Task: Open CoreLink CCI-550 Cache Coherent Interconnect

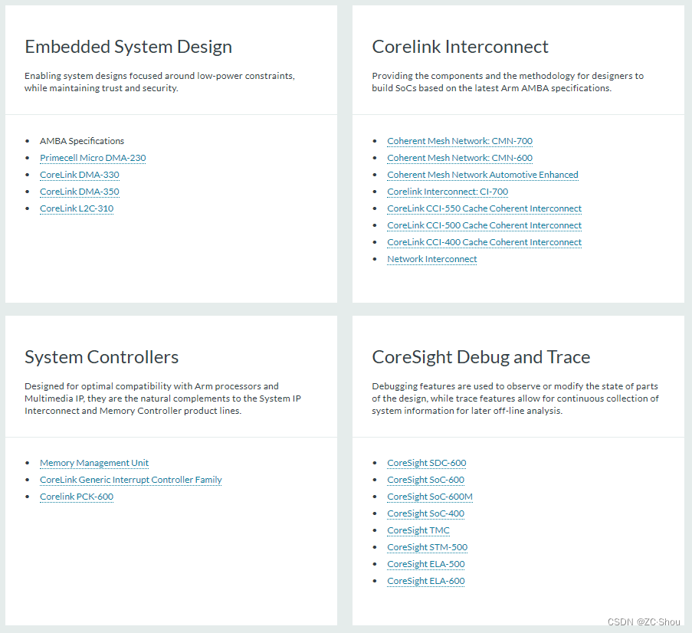Action: coord(484,208)
